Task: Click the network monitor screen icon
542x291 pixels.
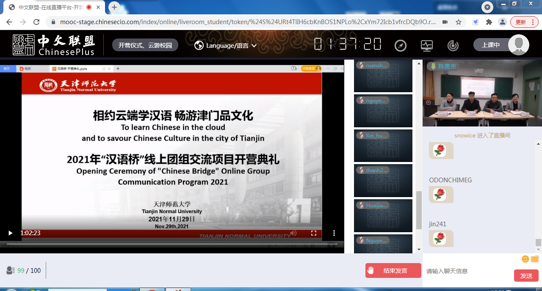Action: click(426, 45)
